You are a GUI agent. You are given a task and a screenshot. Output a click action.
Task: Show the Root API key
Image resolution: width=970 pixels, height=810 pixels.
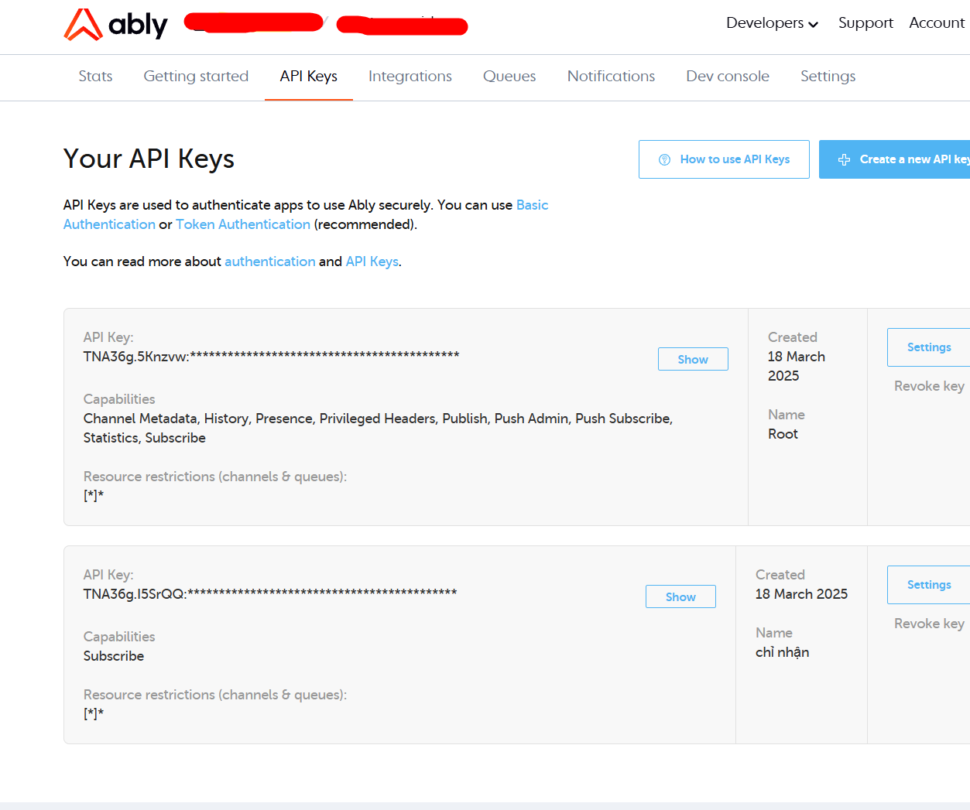click(693, 359)
